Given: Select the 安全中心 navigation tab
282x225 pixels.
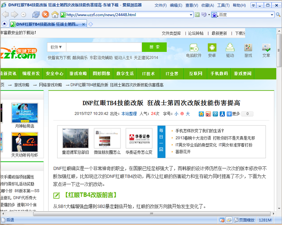Looking at the screenshot, I should pyautogui.click(x=54, y=74).
